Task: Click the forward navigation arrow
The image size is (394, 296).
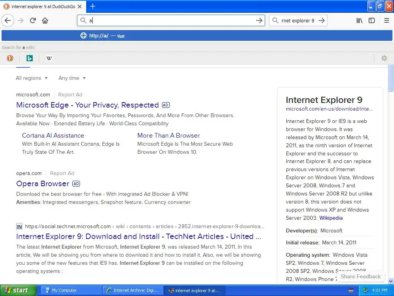Action: point(20,20)
